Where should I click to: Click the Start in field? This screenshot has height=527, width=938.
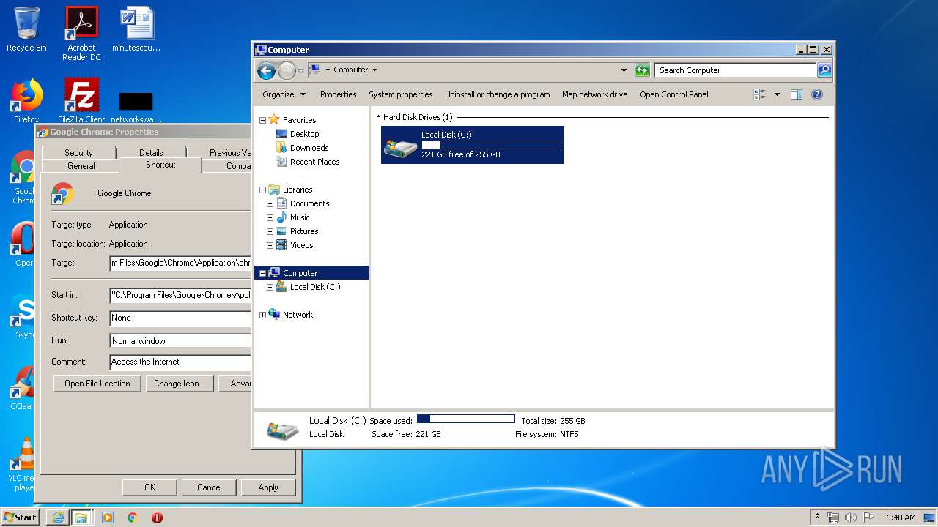pos(180,295)
